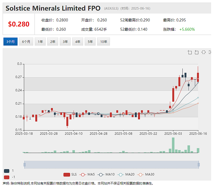214x189 pixels.
Task: Click the MA5 endpoint marker on 2025-06-03
Action: pyautogui.click(x=173, y=106)
